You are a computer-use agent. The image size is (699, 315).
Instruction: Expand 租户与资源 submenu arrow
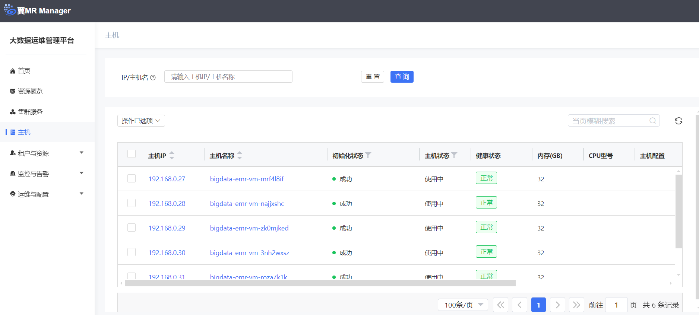tap(82, 153)
